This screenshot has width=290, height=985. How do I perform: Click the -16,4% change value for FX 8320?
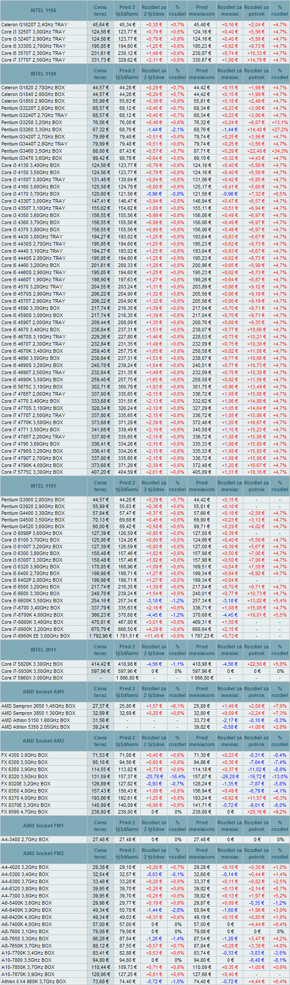[177, 776]
